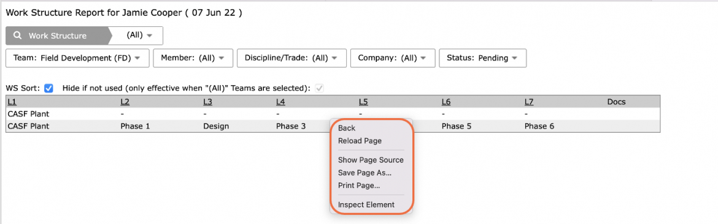718x224 pixels.
Task: Choose Show Page Source menu item
Action: [371, 160]
